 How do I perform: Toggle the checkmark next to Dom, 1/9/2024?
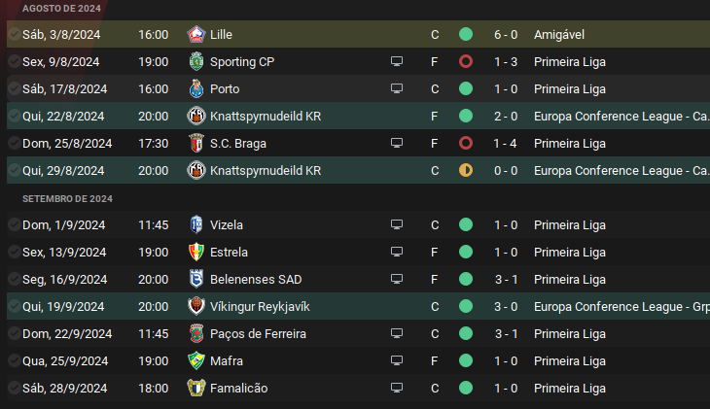click(13, 224)
